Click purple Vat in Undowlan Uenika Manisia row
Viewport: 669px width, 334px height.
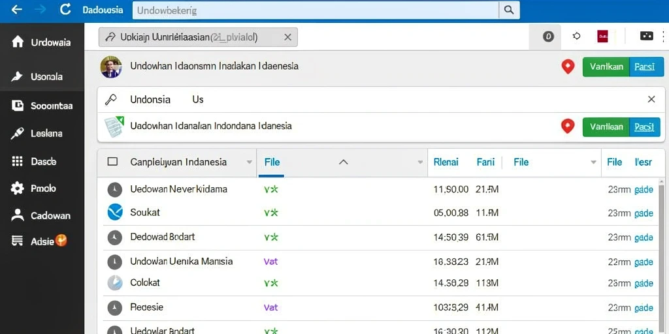(270, 262)
